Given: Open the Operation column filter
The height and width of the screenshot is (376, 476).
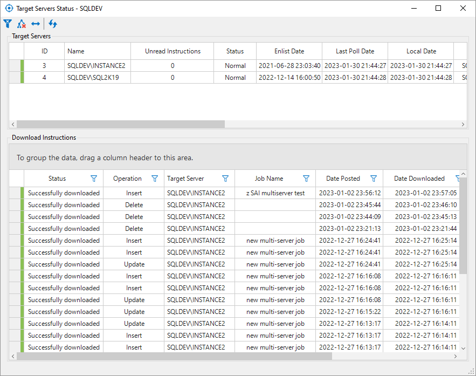Looking at the screenshot, I should (x=155, y=179).
